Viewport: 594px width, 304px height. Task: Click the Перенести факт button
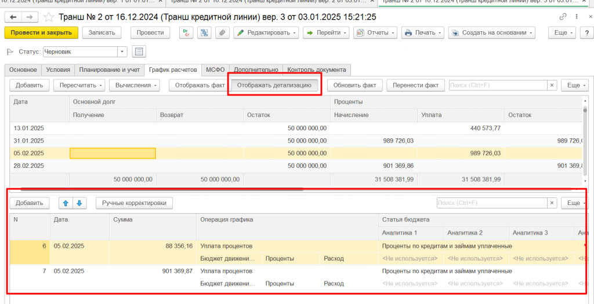[415, 85]
